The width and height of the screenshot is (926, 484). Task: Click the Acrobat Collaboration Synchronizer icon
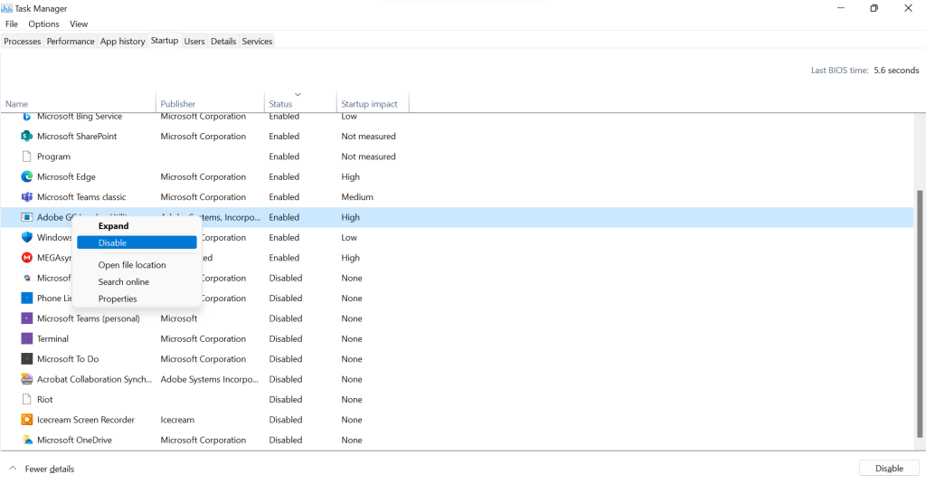[26, 379]
